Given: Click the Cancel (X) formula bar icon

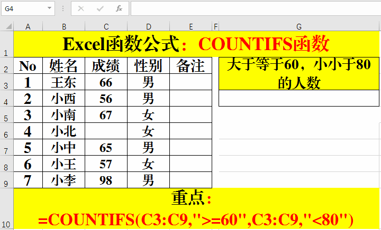Looking at the screenshot, I should [81, 9].
